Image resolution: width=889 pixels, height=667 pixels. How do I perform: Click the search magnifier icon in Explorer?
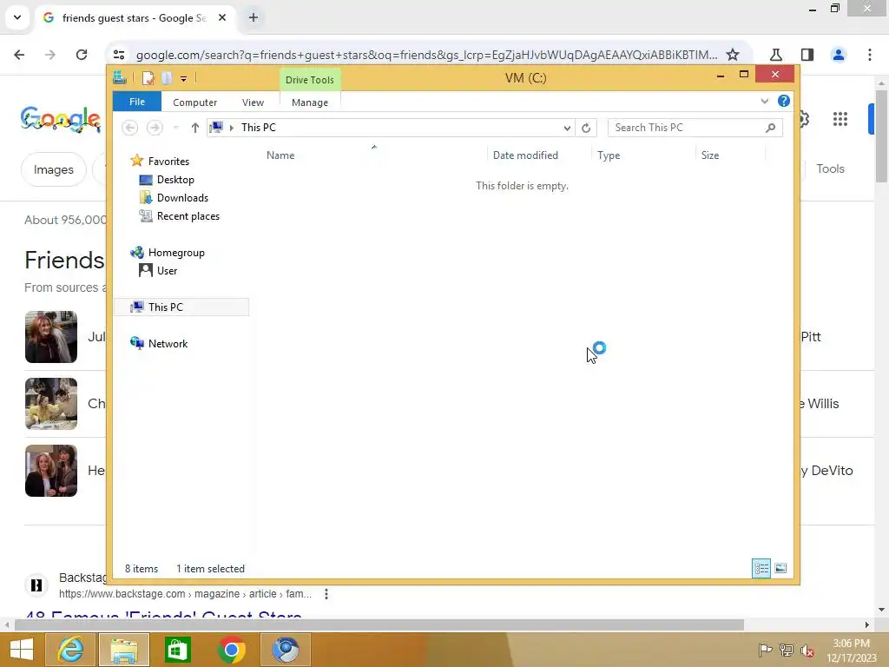pyautogui.click(x=770, y=129)
